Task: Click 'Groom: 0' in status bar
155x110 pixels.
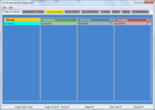Action: pos(143,107)
